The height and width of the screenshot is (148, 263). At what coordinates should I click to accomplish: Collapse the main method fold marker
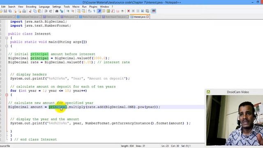pos(7,46)
